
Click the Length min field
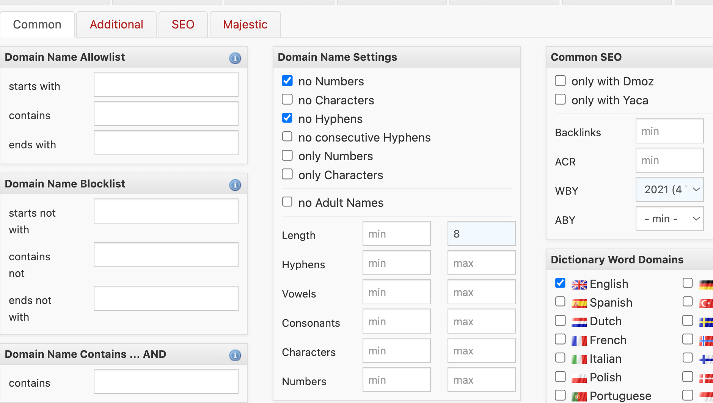click(x=397, y=233)
